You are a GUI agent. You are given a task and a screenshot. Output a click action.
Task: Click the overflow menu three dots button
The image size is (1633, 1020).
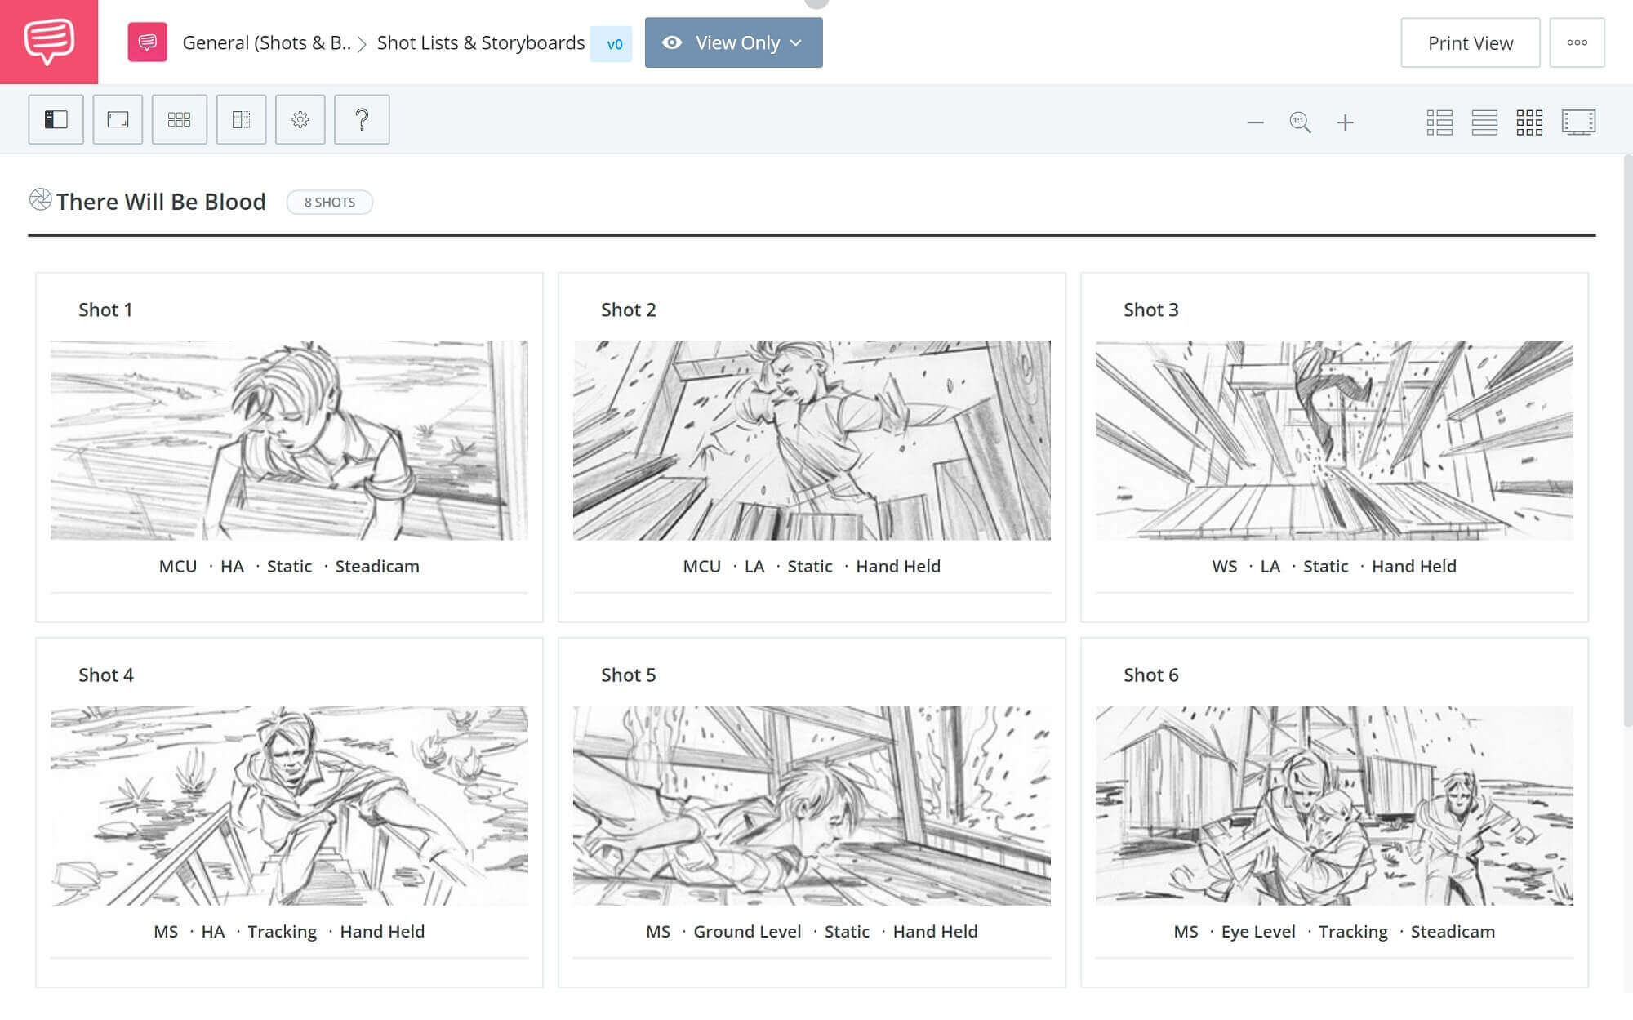click(x=1579, y=42)
